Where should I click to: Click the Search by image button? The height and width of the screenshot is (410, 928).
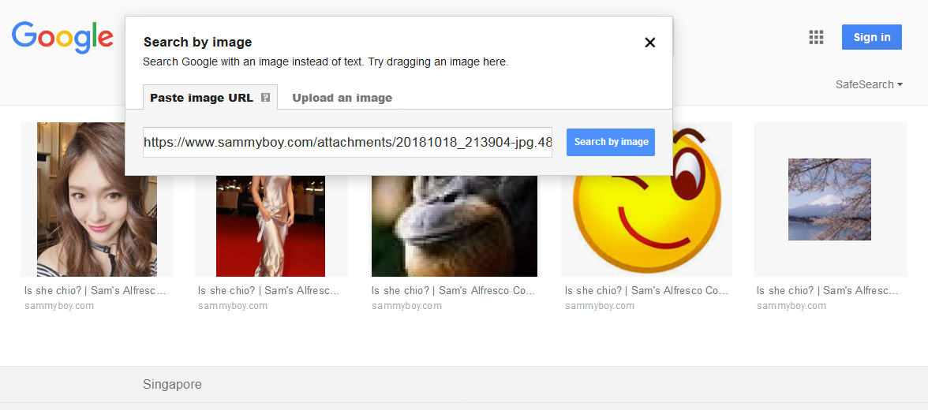tap(611, 142)
